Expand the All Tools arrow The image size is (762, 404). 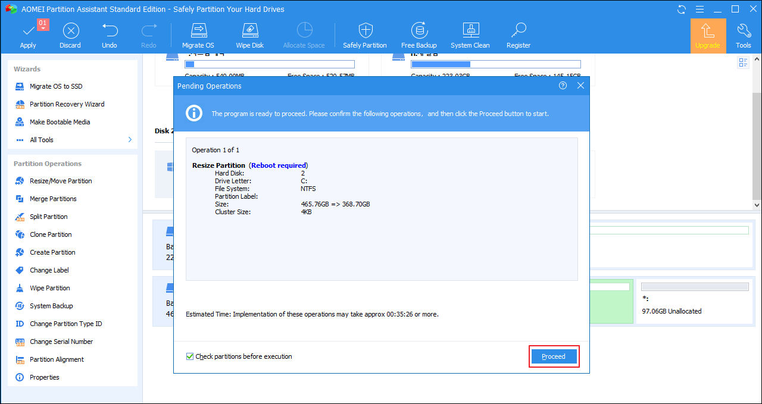(x=130, y=140)
